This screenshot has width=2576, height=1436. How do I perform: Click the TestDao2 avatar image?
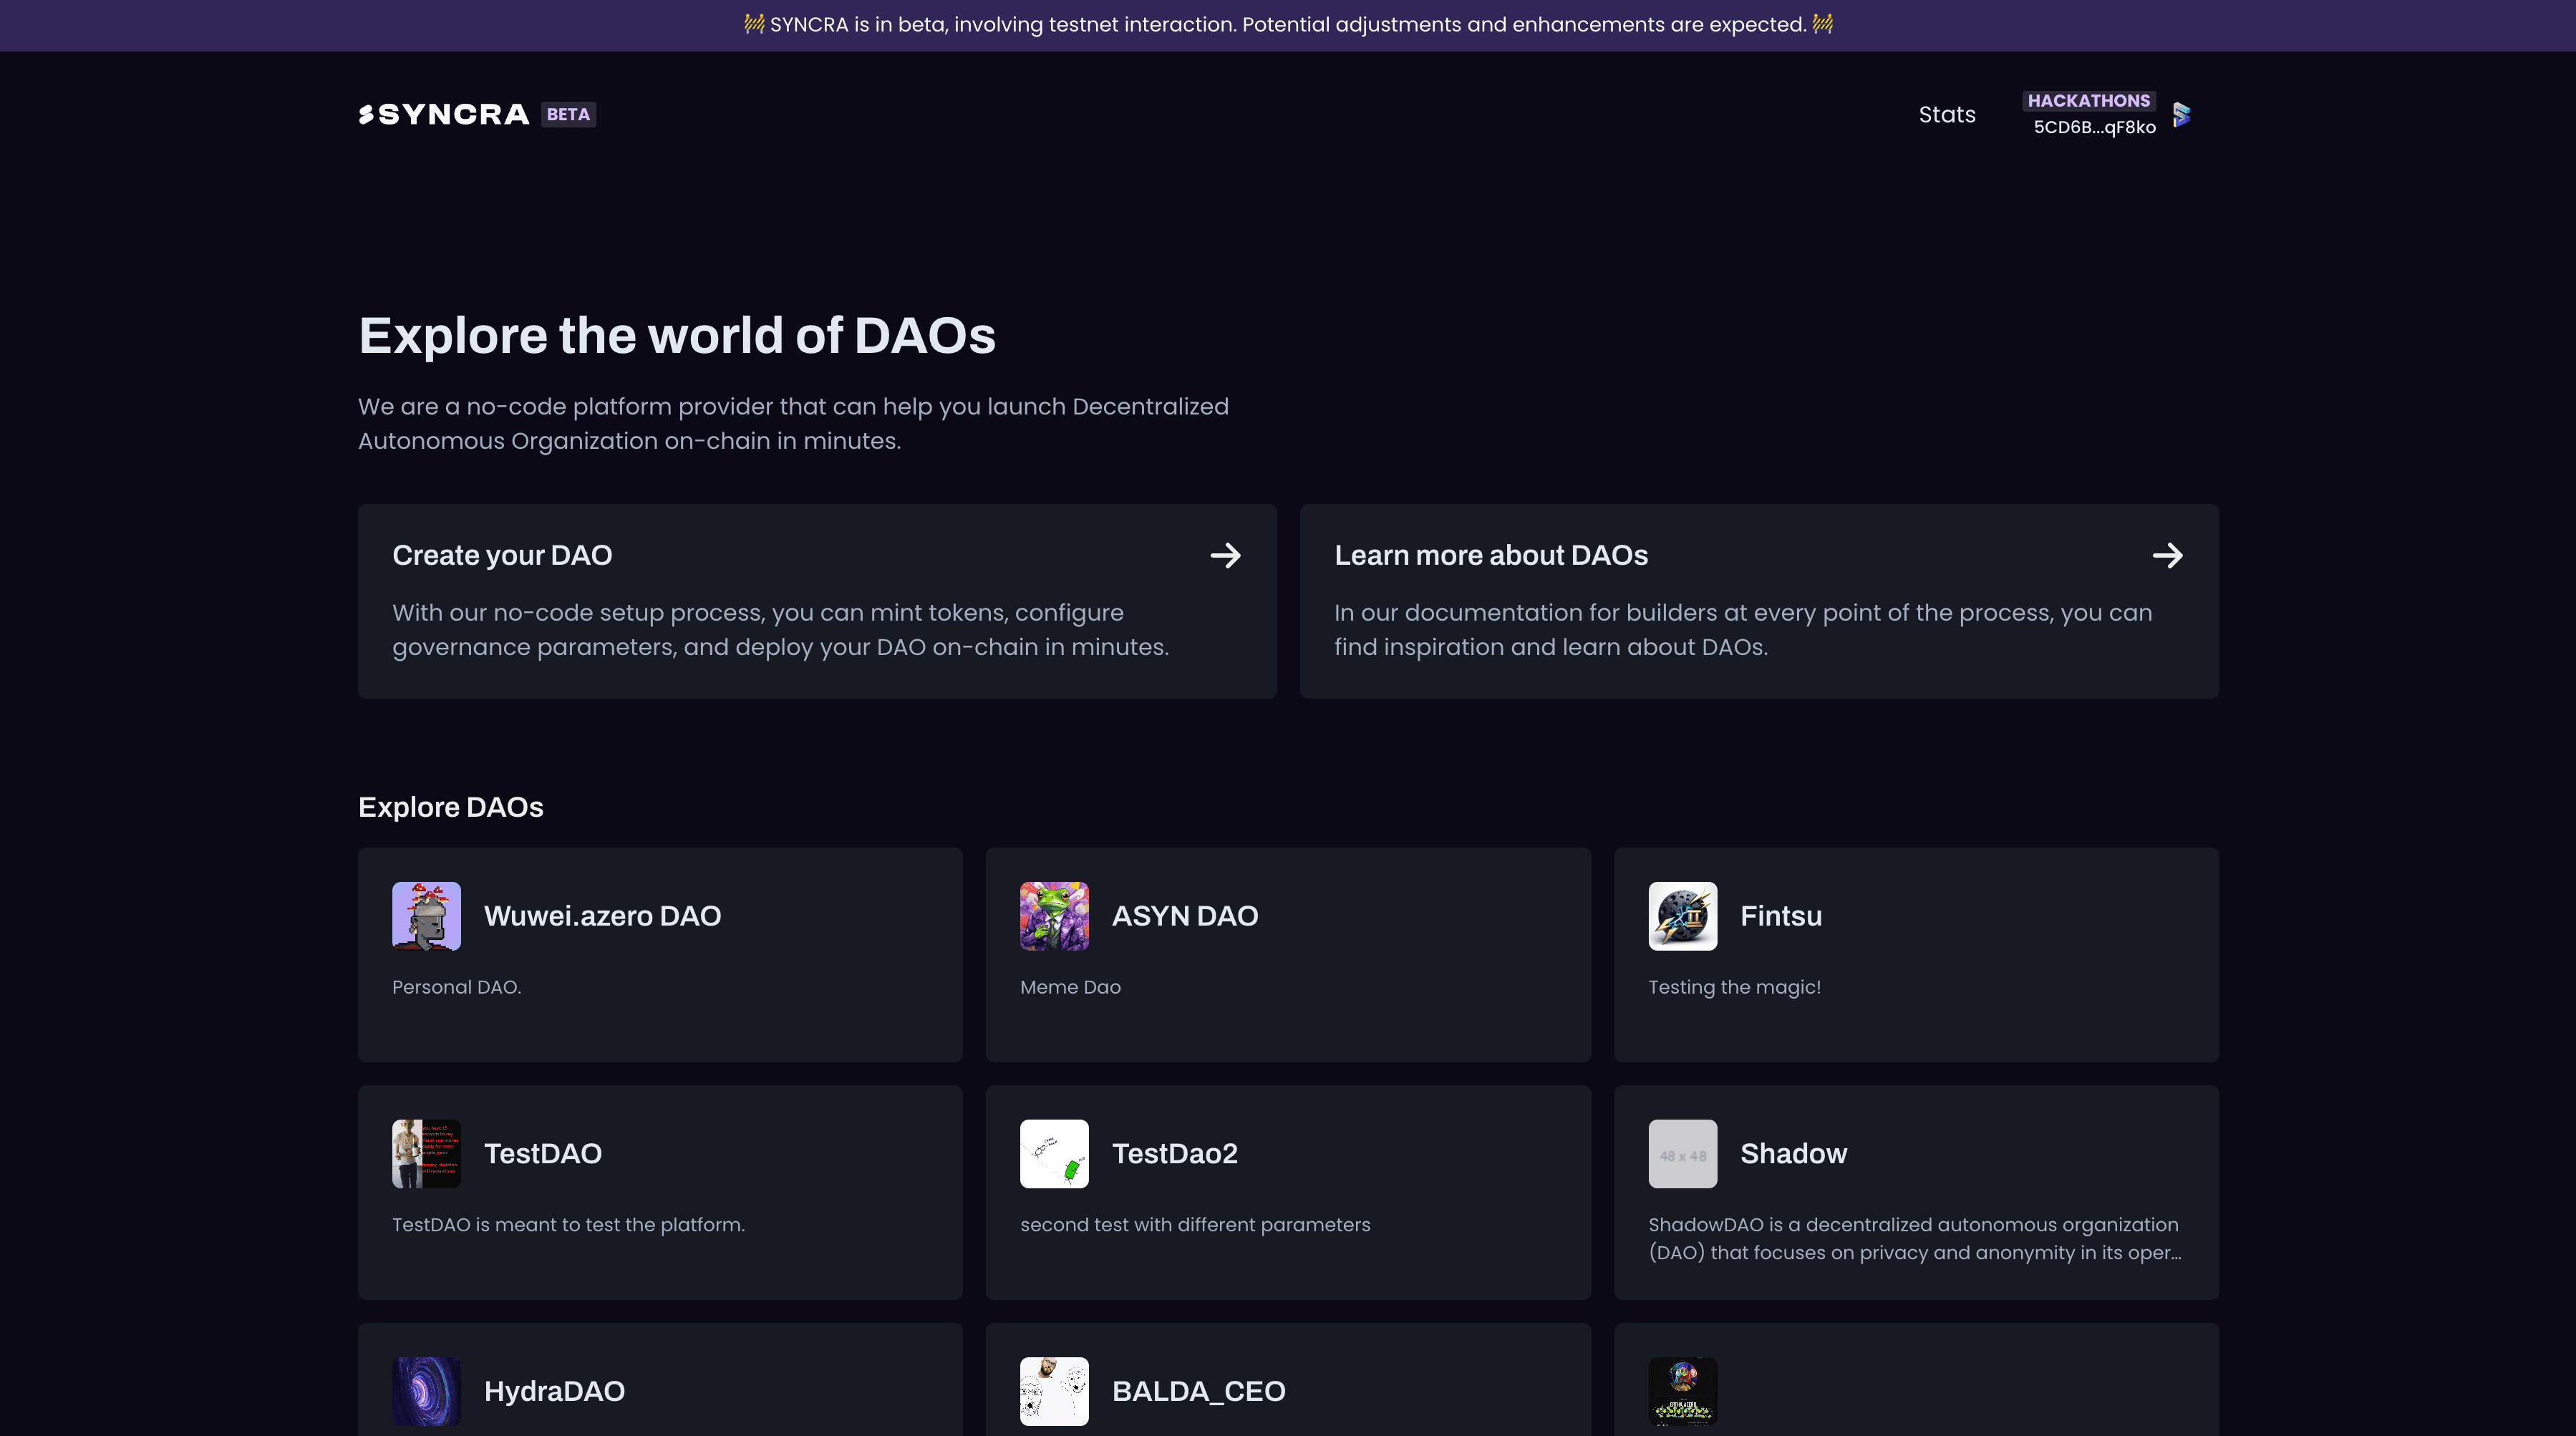point(1054,1154)
